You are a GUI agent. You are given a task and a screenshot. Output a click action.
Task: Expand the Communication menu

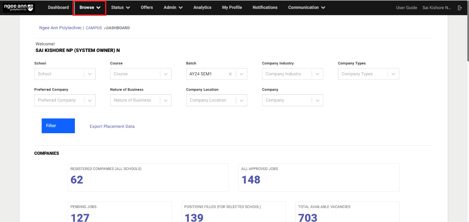point(306,8)
